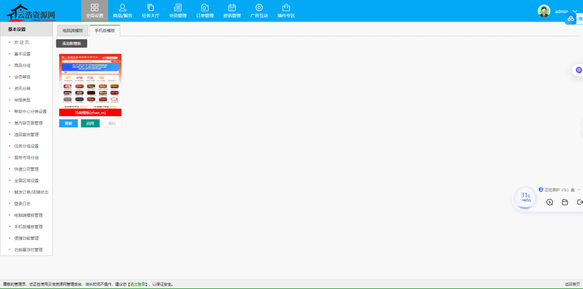Image resolution: width=583 pixels, height=289 pixels.
Task: Click the 退出登录 link in footer
Action: tap(138, 284)
